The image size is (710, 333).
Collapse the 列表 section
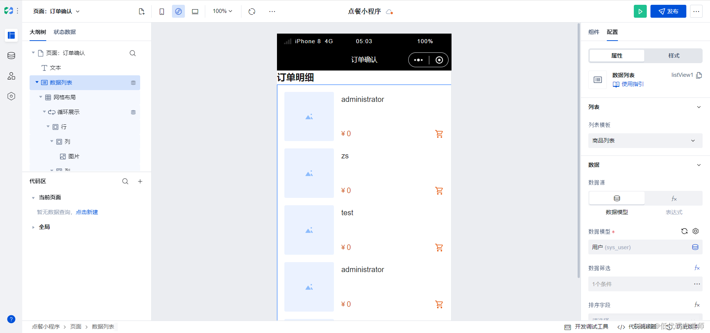tap(699, 107)
